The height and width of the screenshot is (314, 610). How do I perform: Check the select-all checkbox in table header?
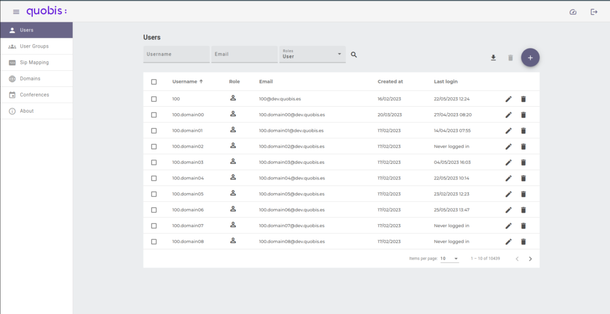(x=154, y=82)
